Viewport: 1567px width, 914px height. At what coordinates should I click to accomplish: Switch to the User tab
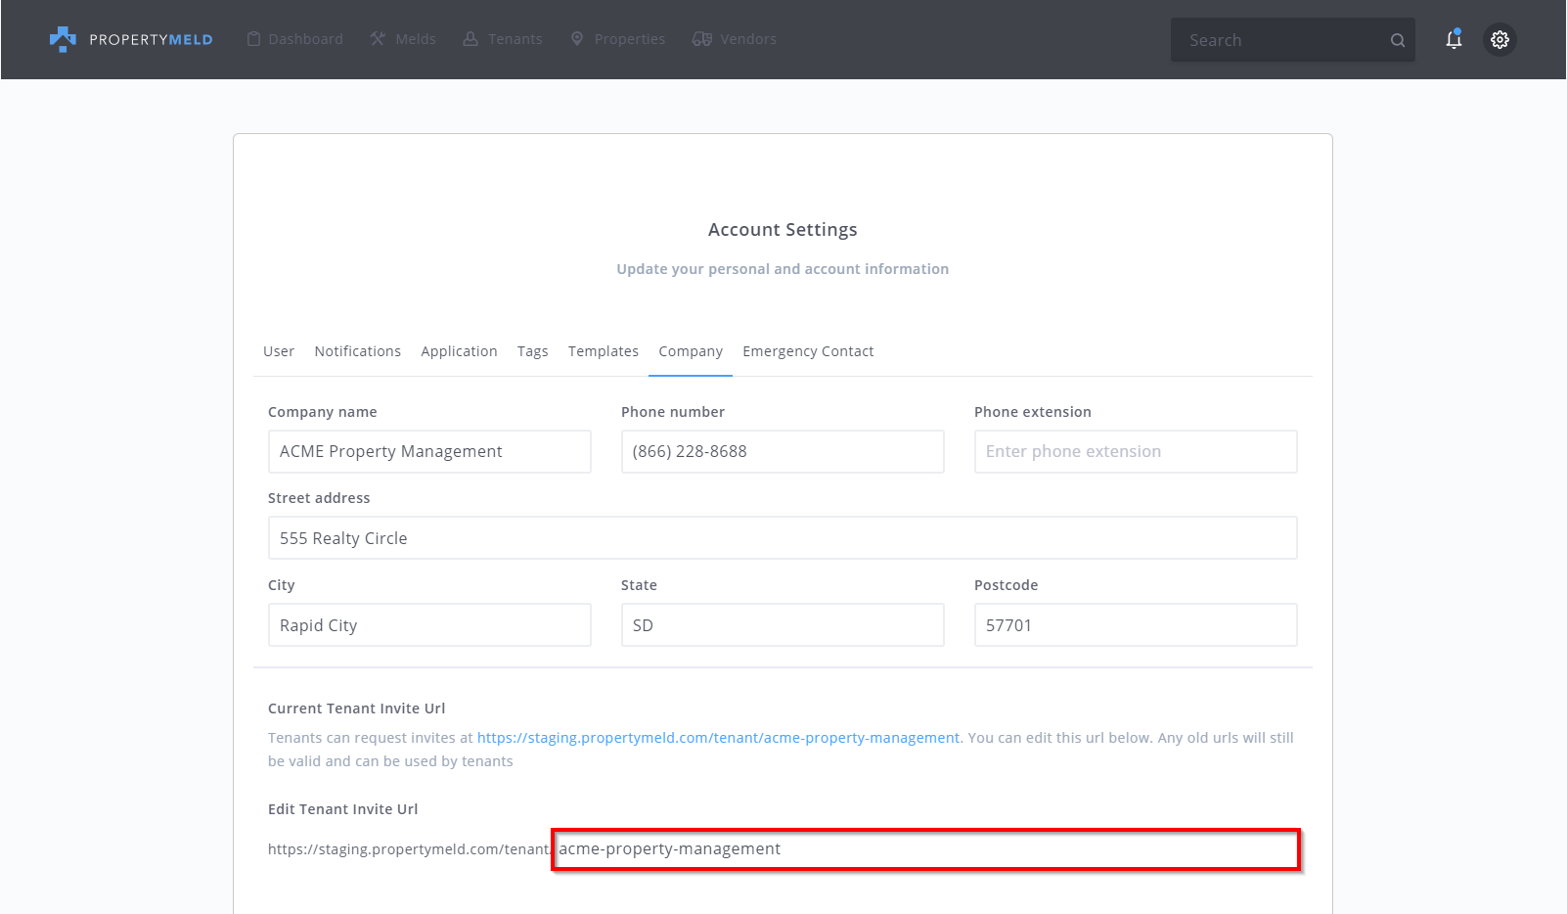coord(279,351)
